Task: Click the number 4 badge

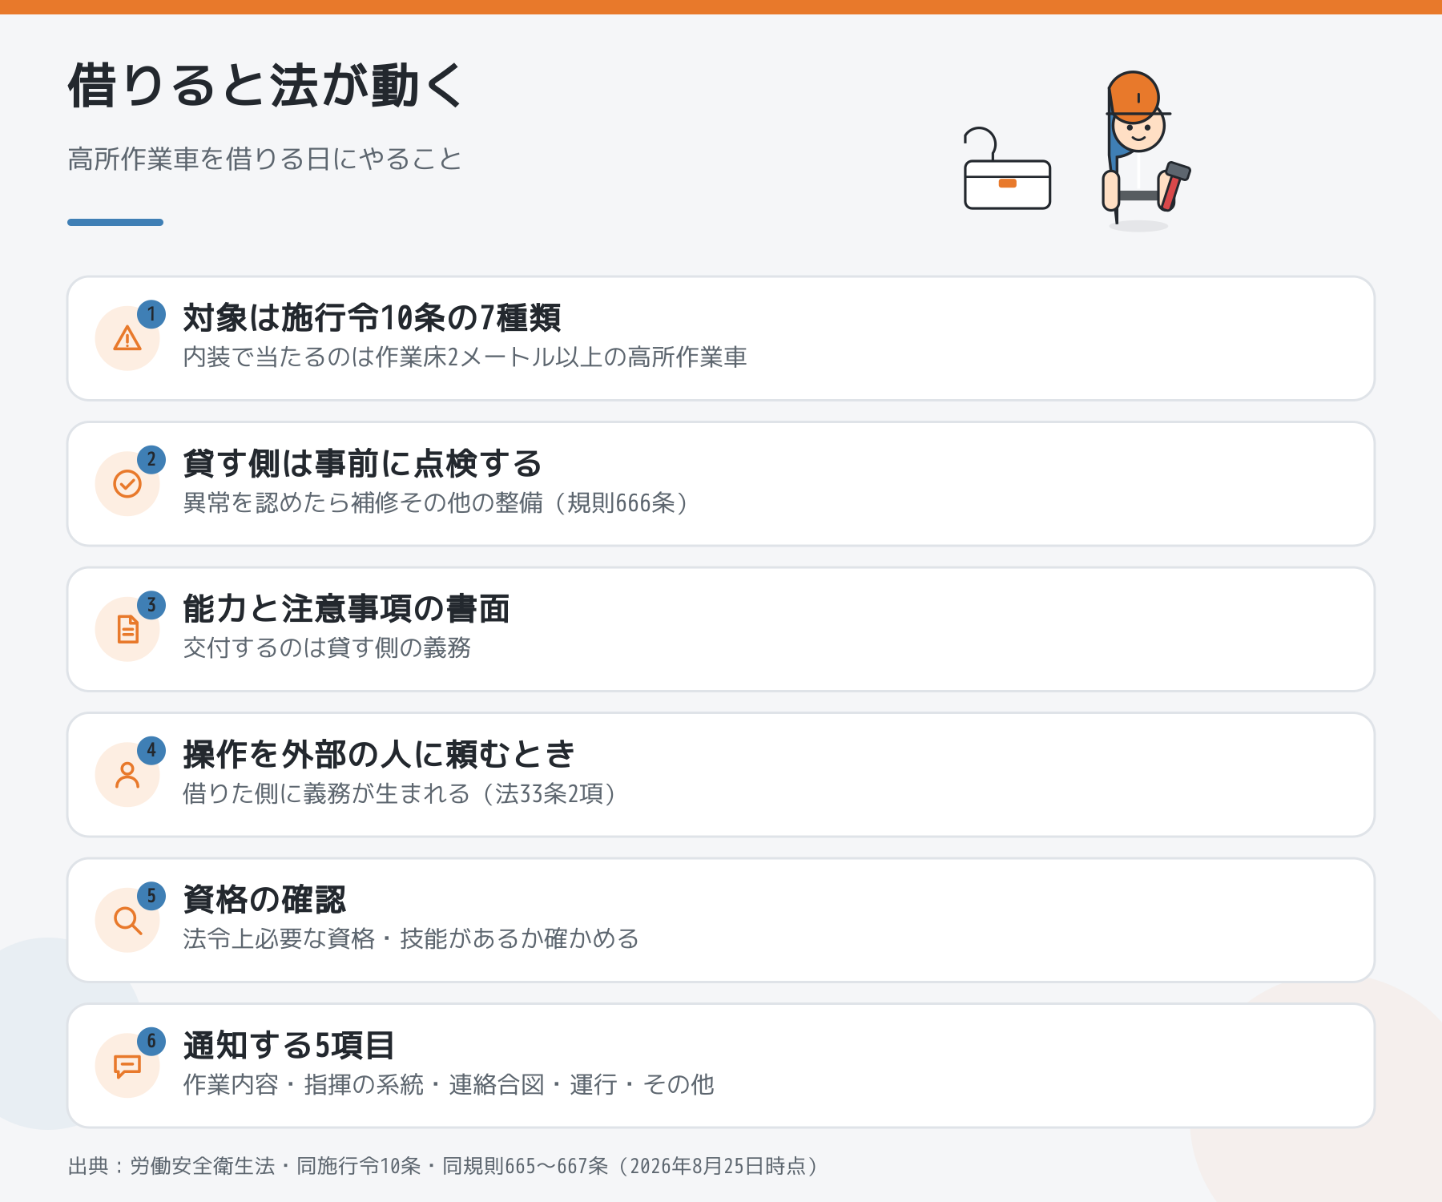Action: point(151,751)
